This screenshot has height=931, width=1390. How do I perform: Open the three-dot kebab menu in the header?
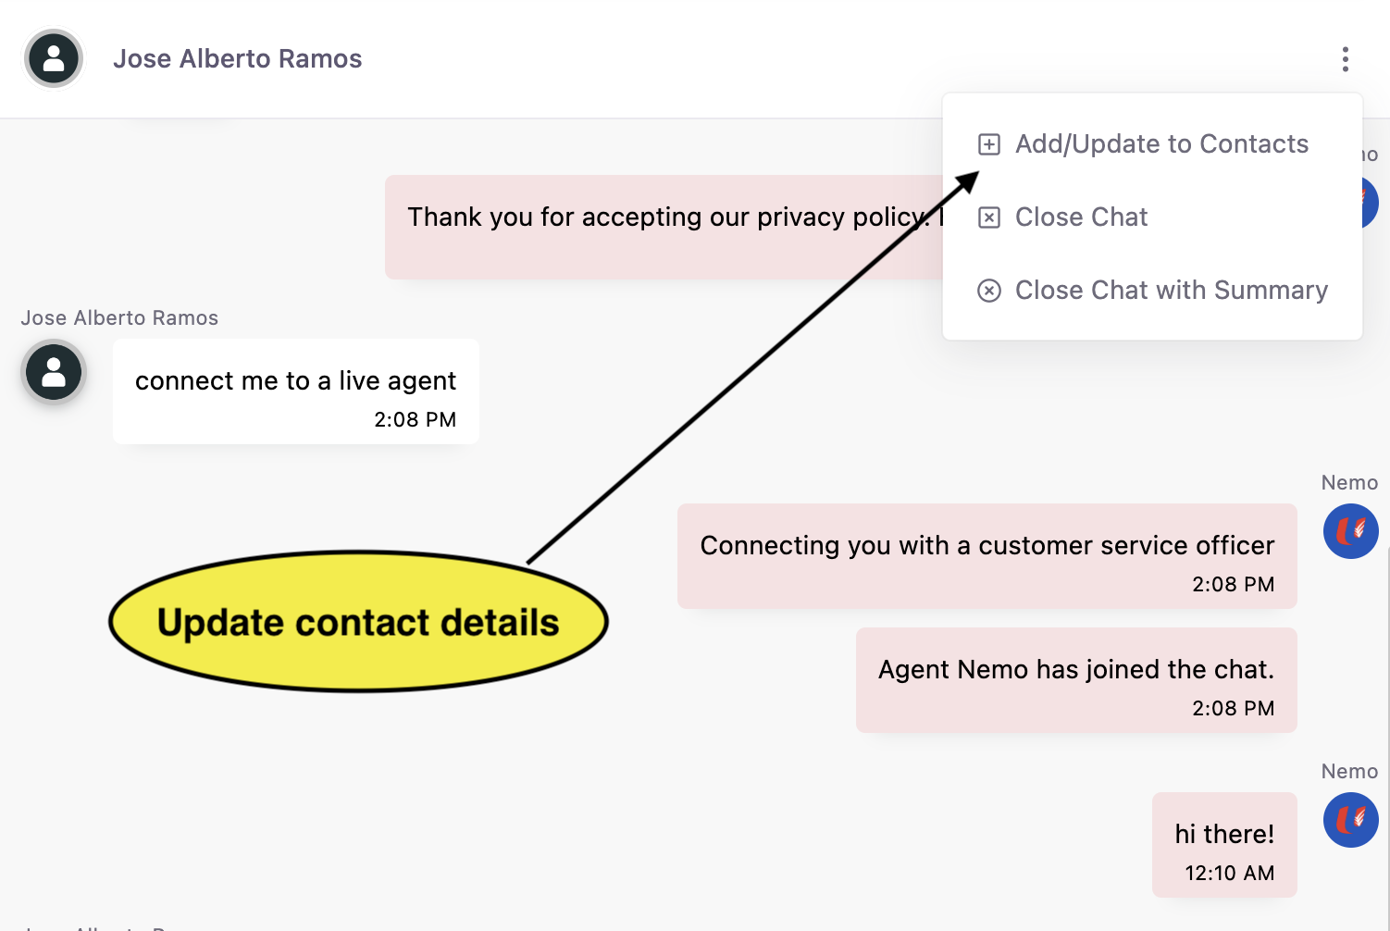(1345, 59)
